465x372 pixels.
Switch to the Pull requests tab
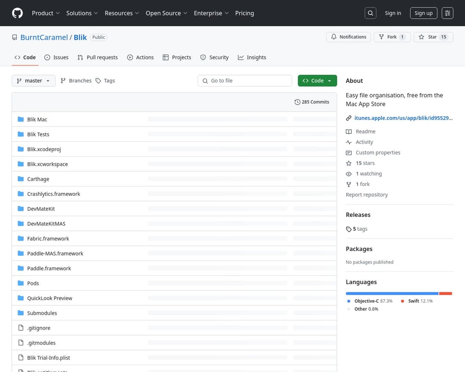pos(98,57)
